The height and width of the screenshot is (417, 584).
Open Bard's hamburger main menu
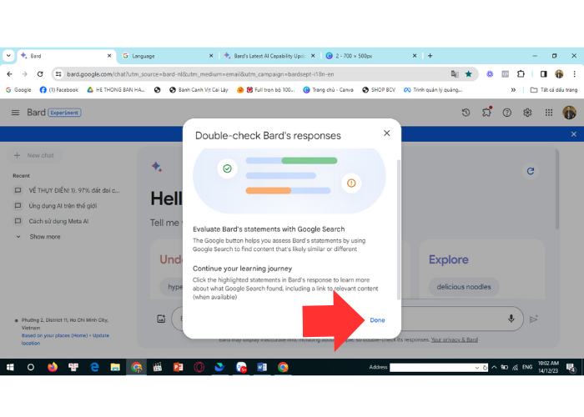15,113
